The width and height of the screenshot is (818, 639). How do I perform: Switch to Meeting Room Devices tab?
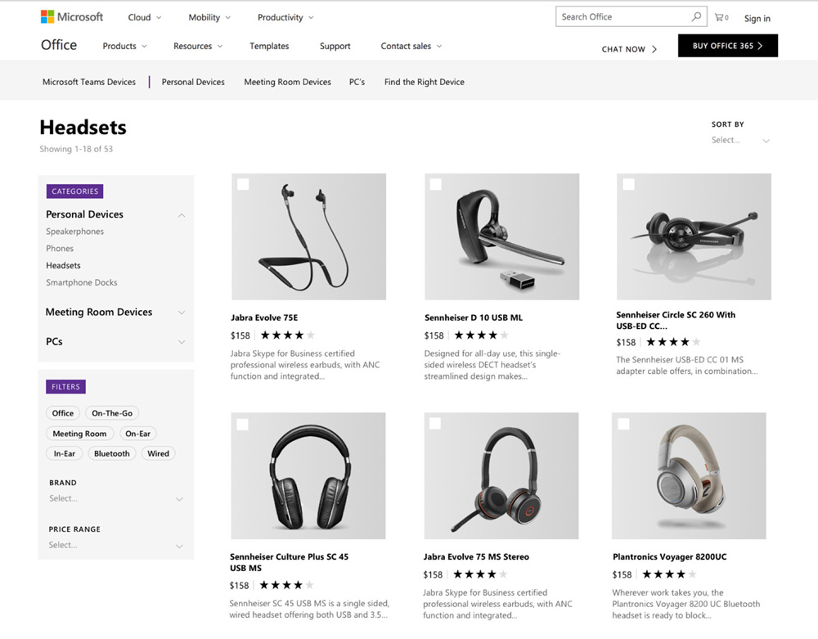[x=287, y=82]
